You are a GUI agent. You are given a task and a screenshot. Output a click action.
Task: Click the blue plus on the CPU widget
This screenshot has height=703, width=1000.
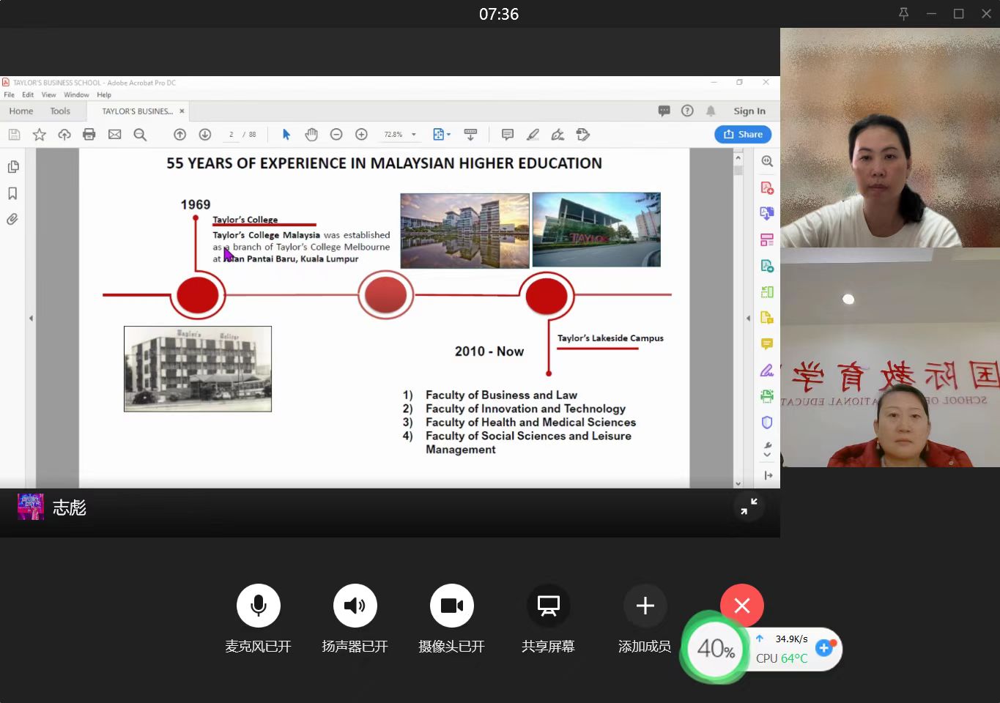(823, 648)
